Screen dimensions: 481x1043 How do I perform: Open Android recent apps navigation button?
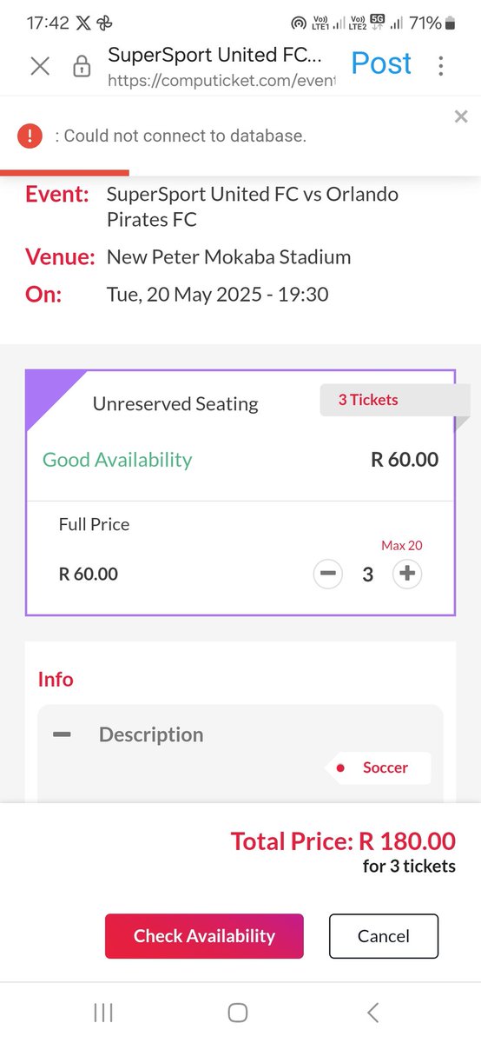click(x=103, y=1012)
